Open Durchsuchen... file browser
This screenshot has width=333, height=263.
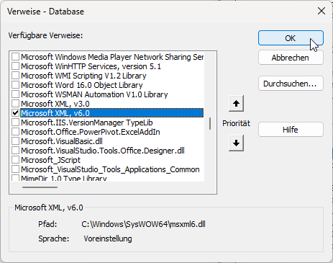click(x=291, y=84)
